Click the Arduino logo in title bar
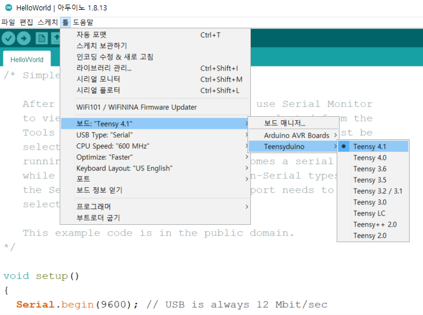 [x=9, y=8]
